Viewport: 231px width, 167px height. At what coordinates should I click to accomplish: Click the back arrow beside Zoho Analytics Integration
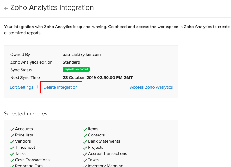[x=6, y=8]
